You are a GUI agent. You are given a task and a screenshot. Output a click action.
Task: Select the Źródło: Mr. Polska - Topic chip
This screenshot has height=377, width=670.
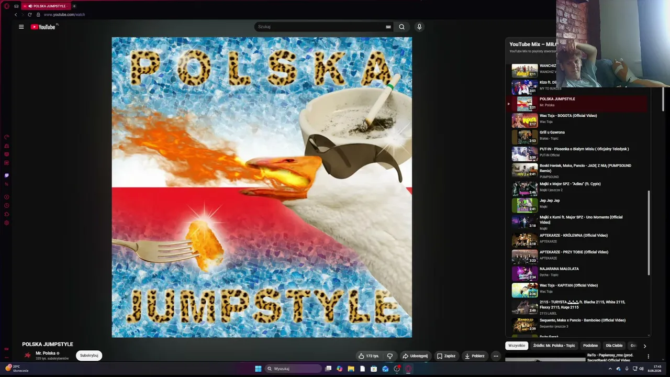coord(554,346)
